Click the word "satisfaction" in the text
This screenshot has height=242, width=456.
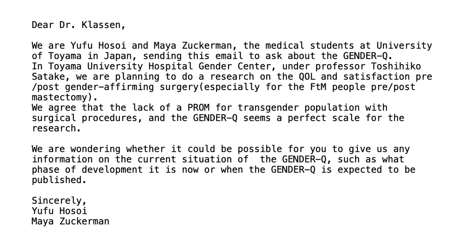pos(374,76)
